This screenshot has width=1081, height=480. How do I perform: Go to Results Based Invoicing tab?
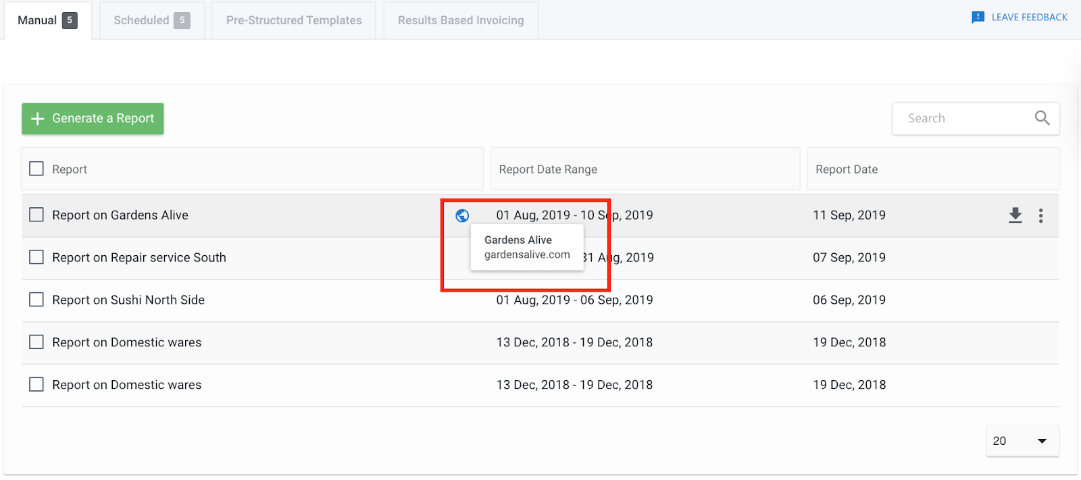click(461, 20)
